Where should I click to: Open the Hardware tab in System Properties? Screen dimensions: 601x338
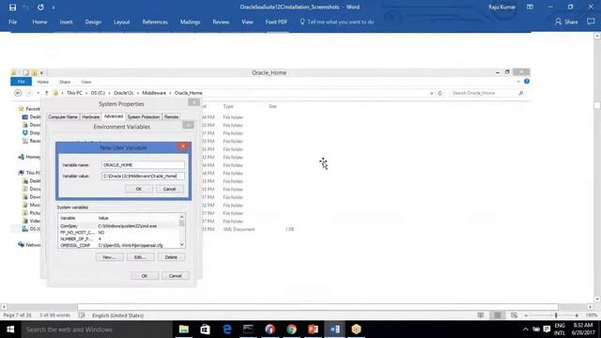point(91,116)
